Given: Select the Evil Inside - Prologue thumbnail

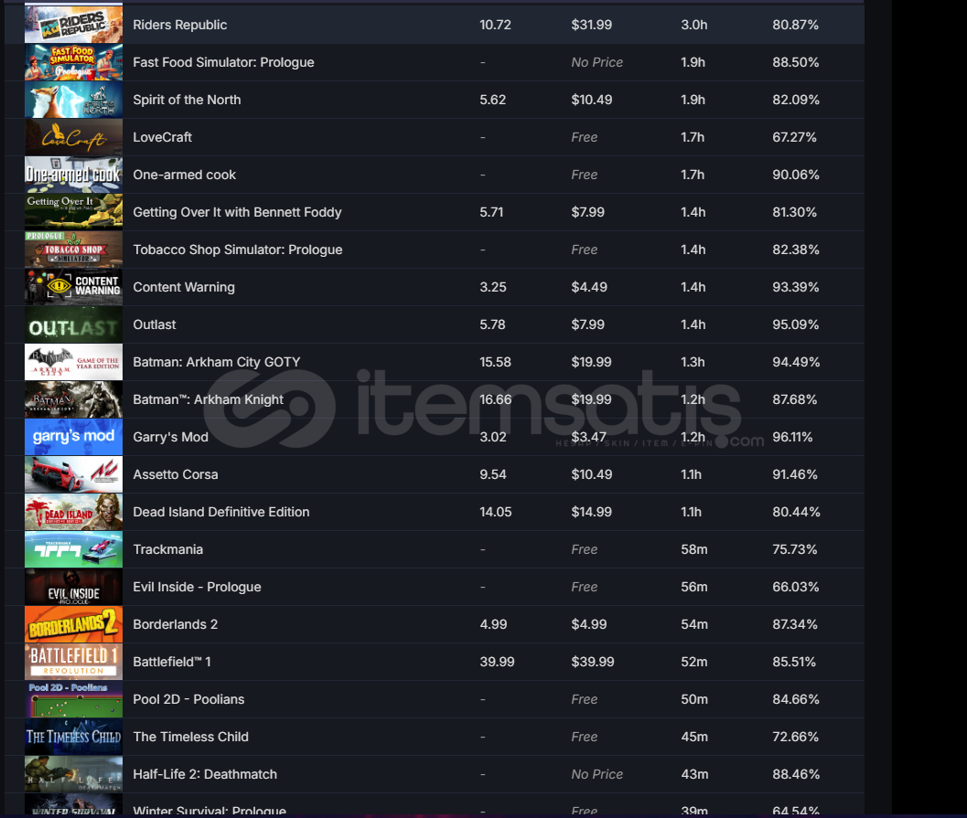Looking at the screenshot, I should (73, 587).
